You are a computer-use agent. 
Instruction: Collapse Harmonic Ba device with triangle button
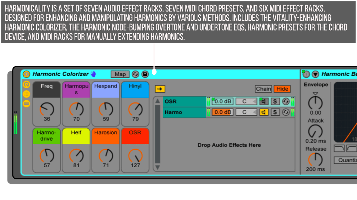[315, 74]
